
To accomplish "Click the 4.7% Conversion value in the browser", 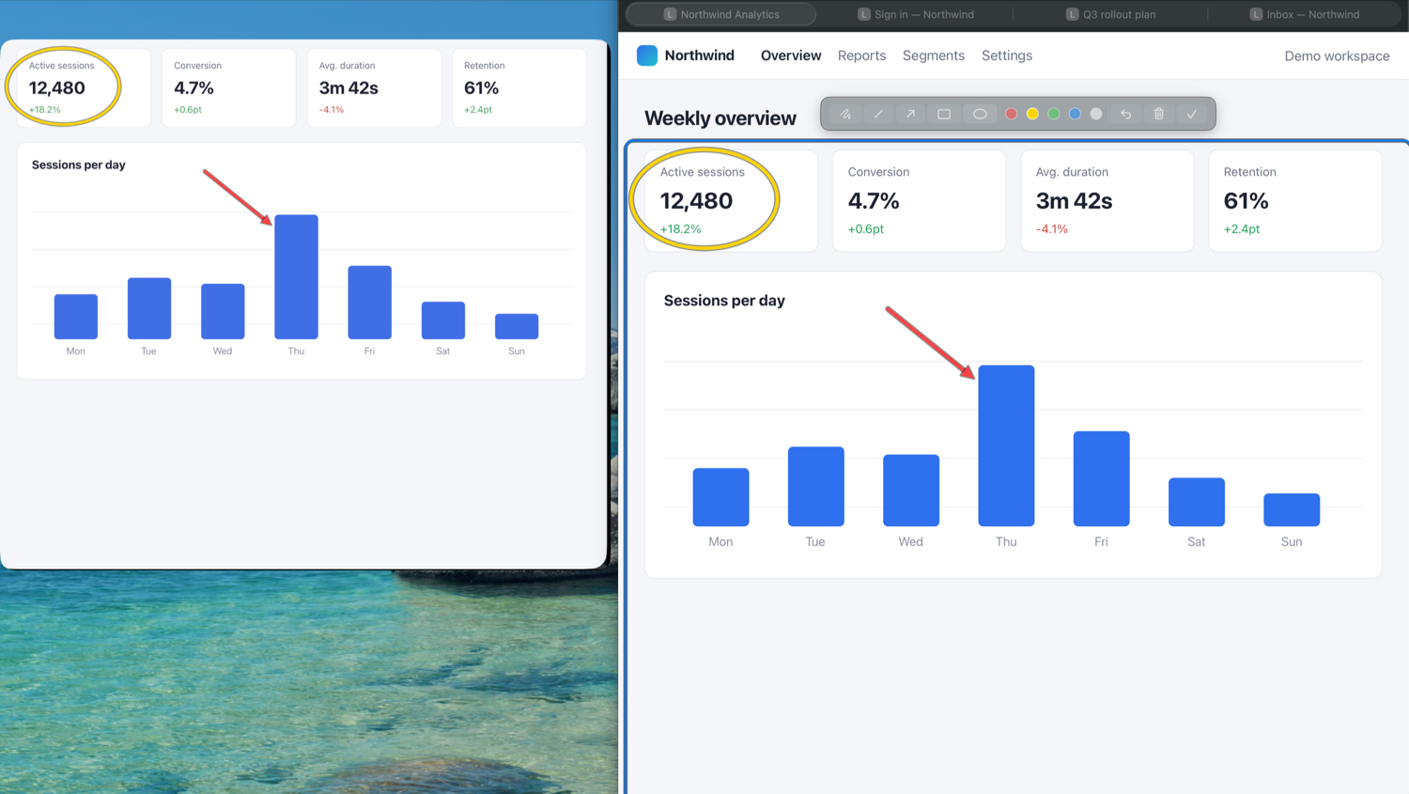I will 874,201.
